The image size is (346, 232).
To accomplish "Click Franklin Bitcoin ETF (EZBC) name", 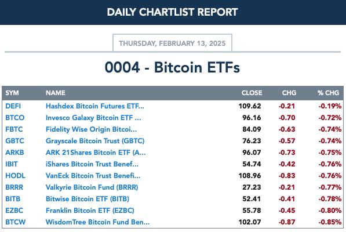I will pos(90,211).
